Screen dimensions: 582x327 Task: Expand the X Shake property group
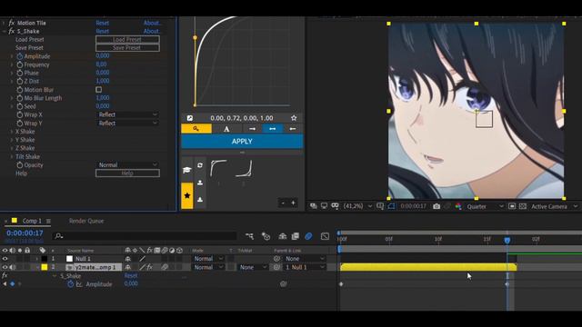[12, 132]
